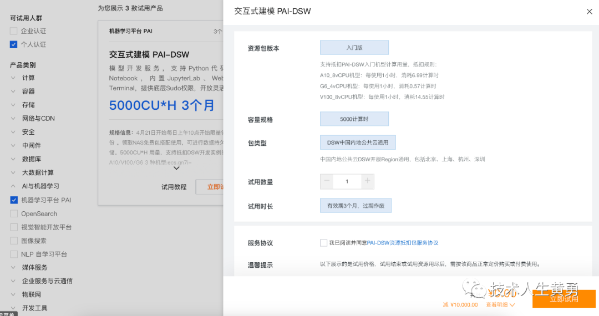The width and height of the screenshot is (599, 316).
Task: Click the orange 立即试用 button in panel
Action: click(x=564, y=299)
